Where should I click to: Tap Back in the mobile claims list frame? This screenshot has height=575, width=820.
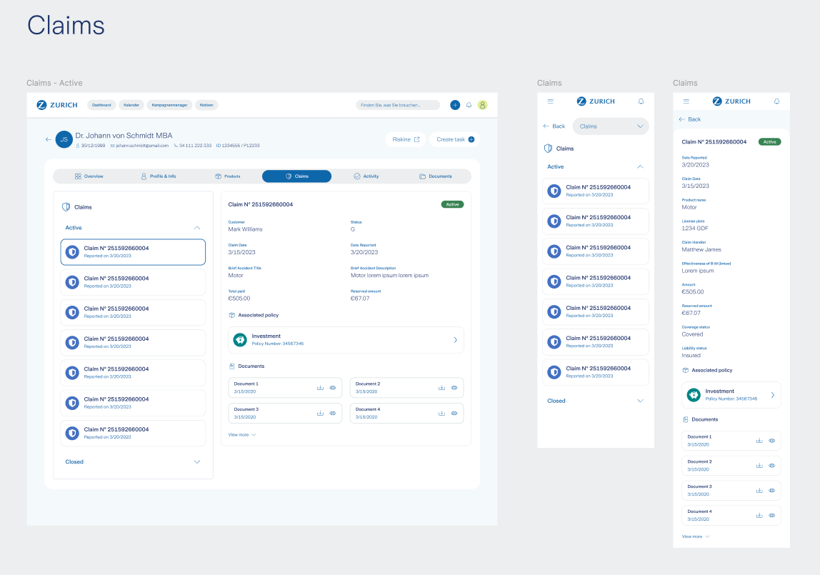(x=554, y=126)
